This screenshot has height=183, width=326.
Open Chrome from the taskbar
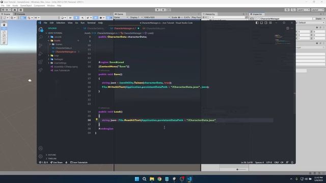tap(159, 179)
